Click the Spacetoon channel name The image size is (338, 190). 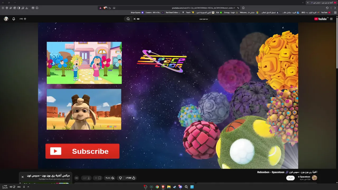pos(305,177)
